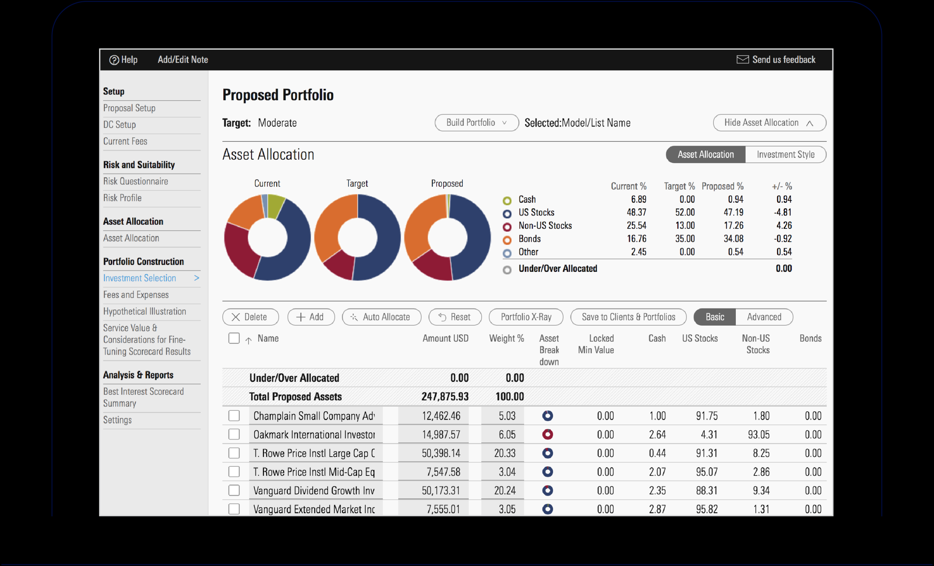Open T. Rowe Mid-Cap breakdown icon
This screenshot has width=934, height=566.
click(547, 472)
